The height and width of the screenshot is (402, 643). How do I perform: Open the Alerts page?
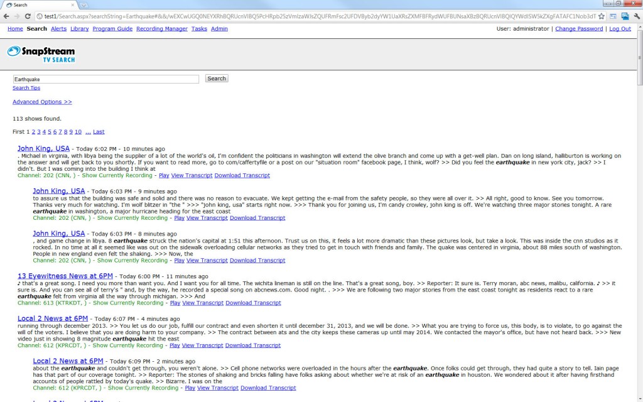pyautogui.click(x=58, y=29)
